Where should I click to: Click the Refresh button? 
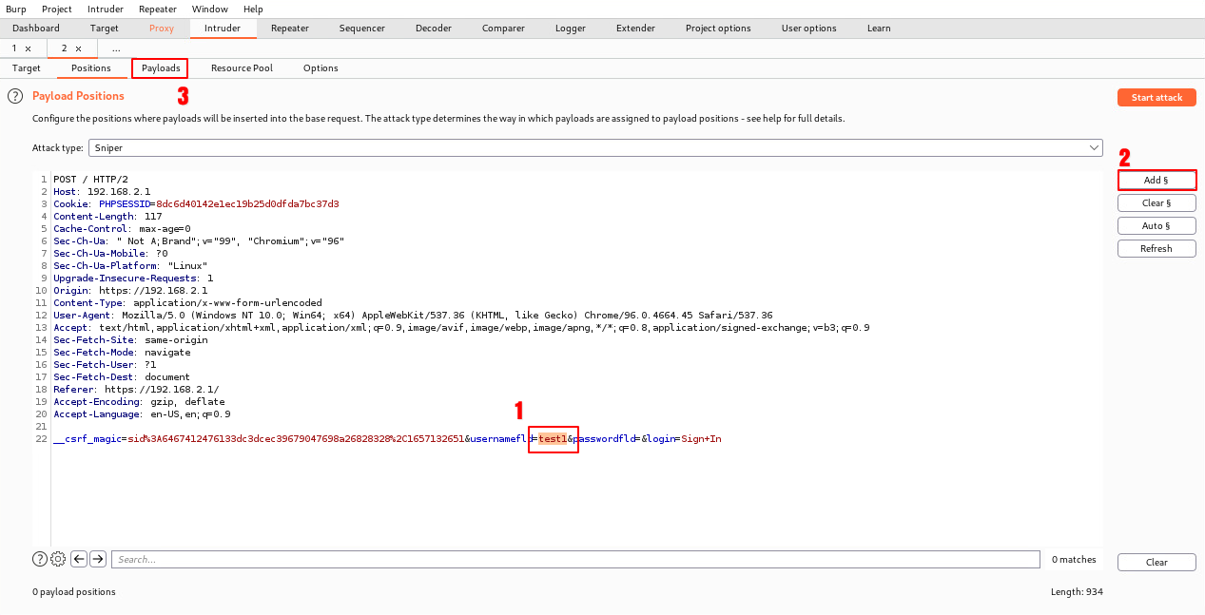pos(1156,248)
